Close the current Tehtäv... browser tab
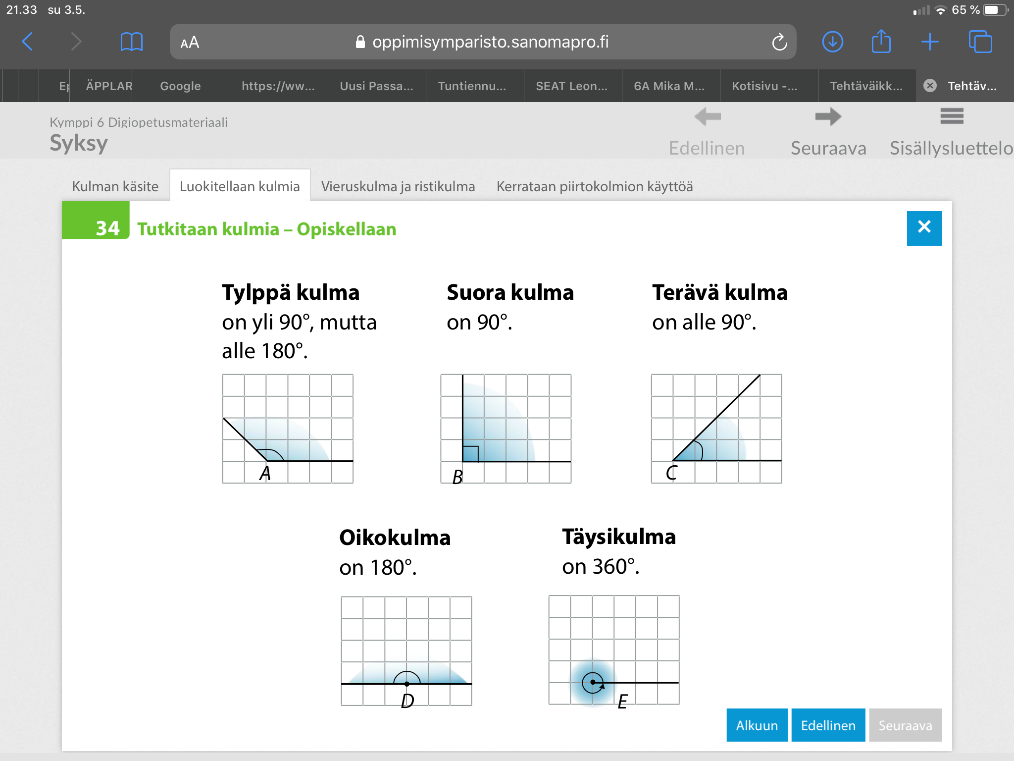The width and height of the screenshot is (1014, 761). [930, 86]
